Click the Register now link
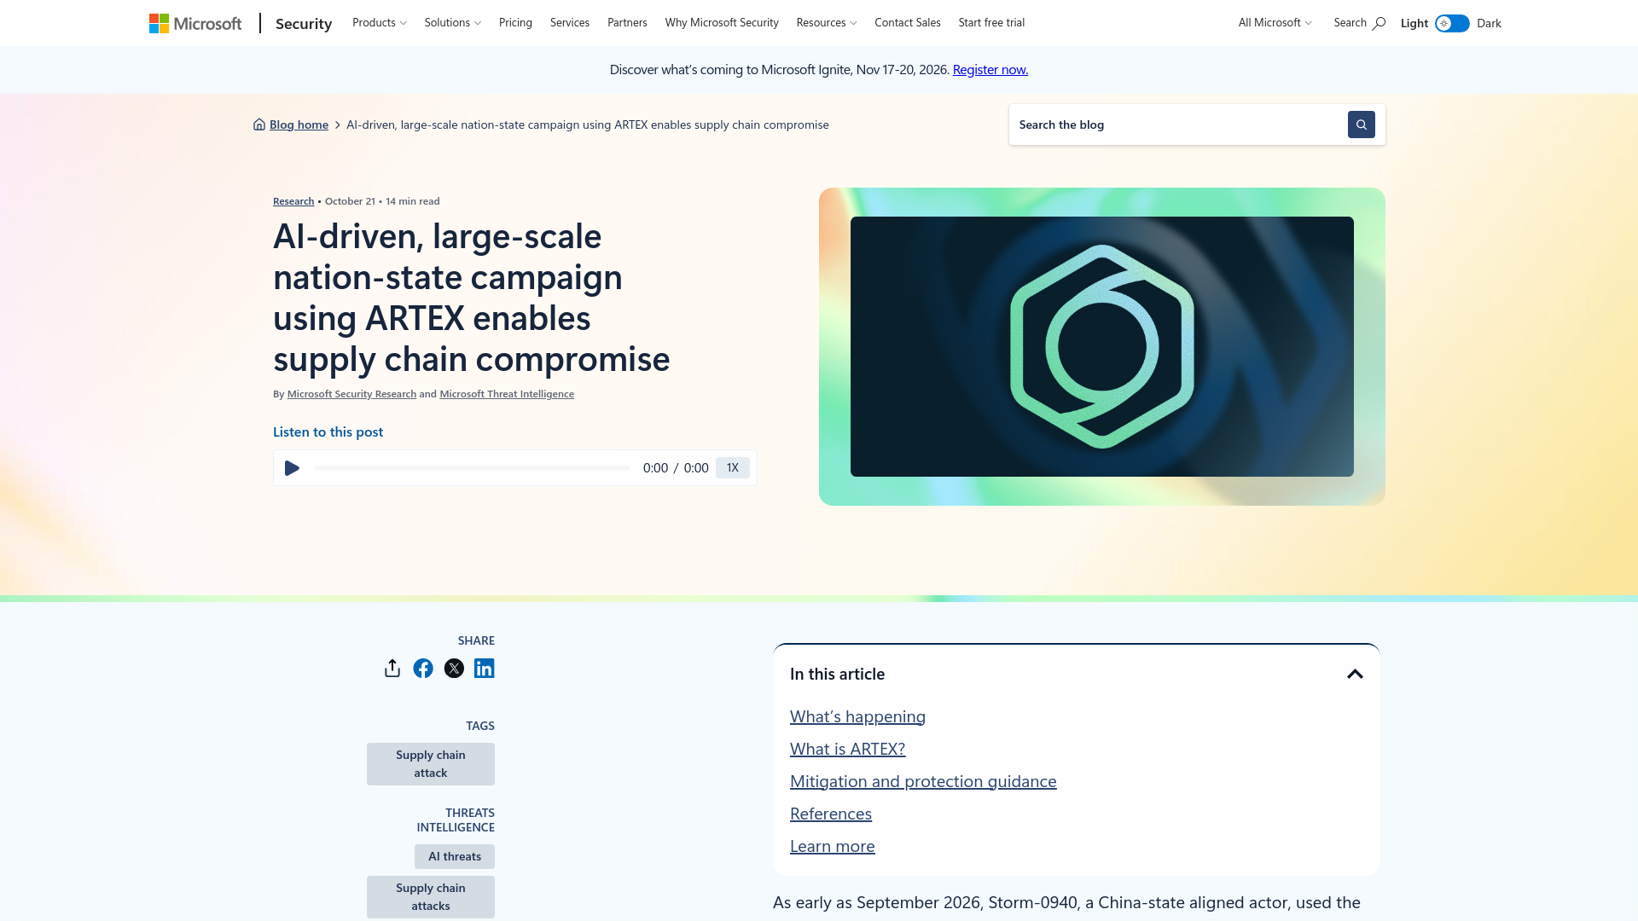Viewport: 1638px width, 921px height. 990,70
